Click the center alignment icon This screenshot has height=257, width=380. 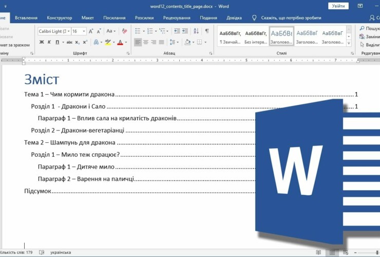(x=146, y=42)
